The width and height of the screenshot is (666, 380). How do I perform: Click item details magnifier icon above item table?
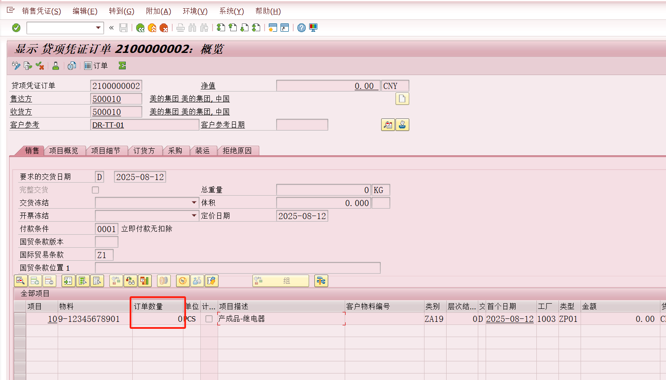point(21,281)
